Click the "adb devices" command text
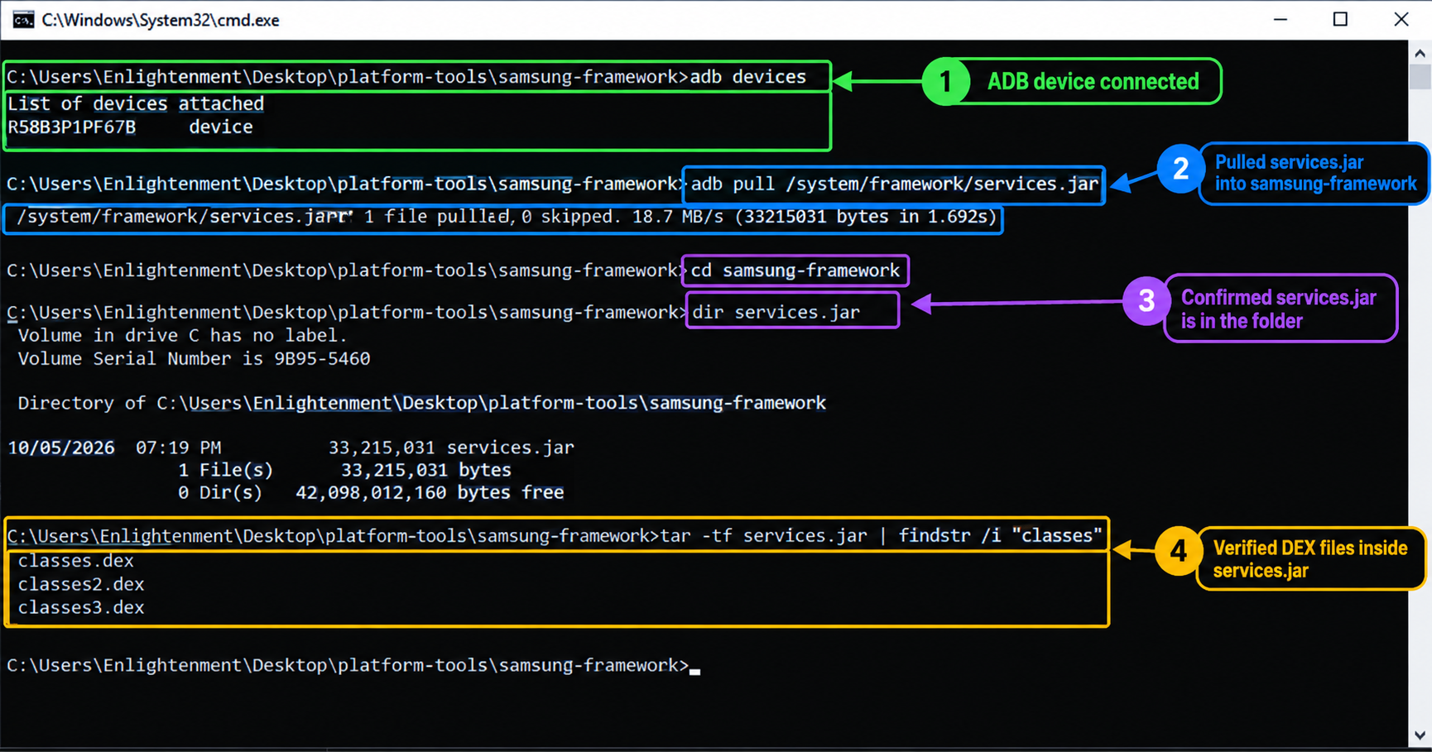Image resolution: width=1432 pixels, height=752 pixels. pos(747,77)
